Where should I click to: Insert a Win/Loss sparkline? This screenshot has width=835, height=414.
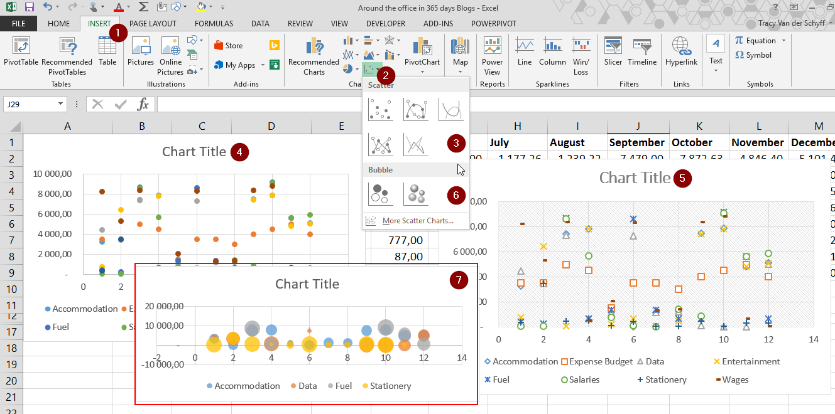pyautogui.click(x=581, y=51)
